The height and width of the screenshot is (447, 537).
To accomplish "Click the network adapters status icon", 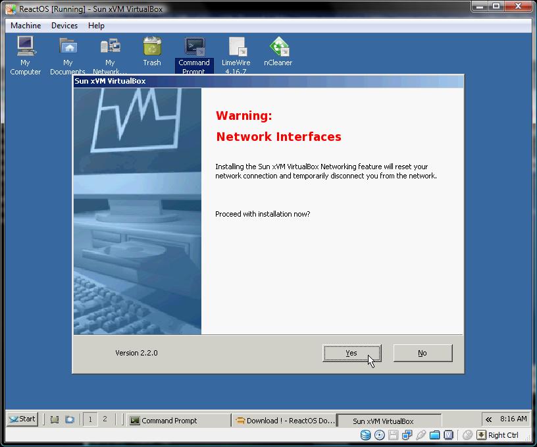I will pos(407,435).
